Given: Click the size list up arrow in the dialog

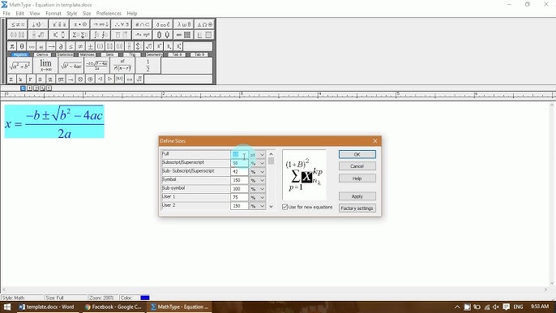Looking at the screenshot, I should (x=272, y=154).
